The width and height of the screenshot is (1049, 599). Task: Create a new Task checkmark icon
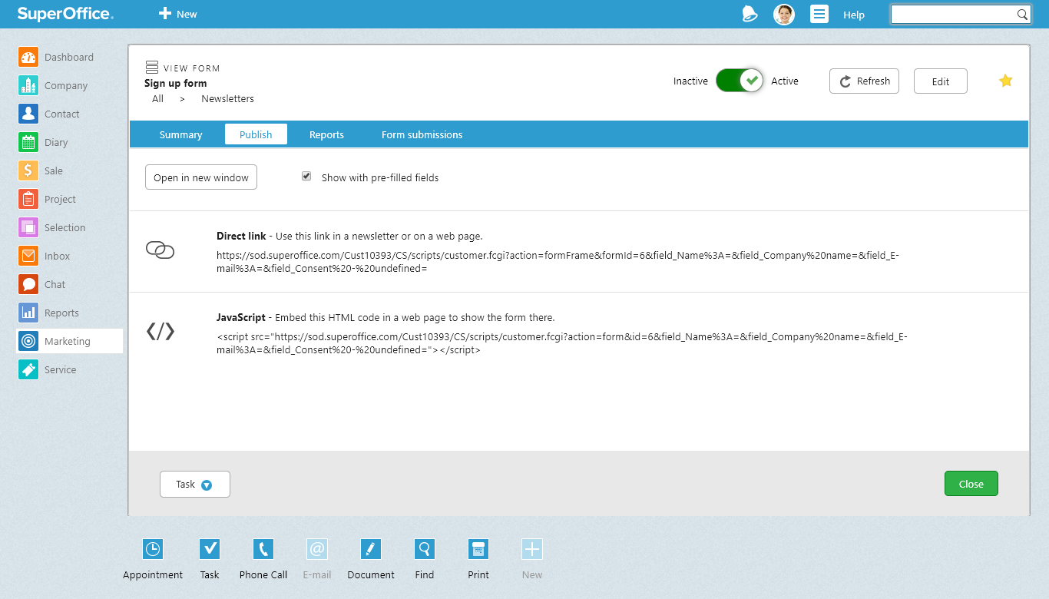pyautogui.click(x=210, y=549)
